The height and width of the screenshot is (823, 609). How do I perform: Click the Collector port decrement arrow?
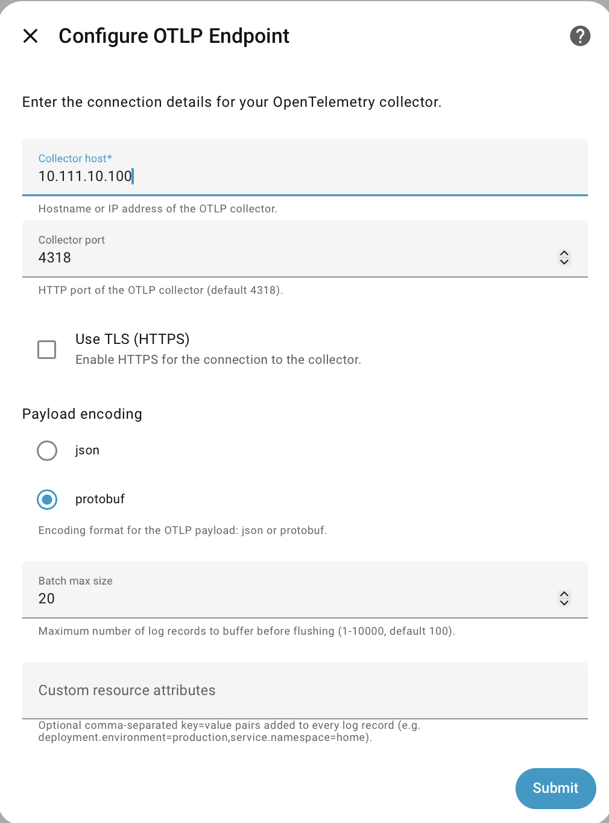click(x=564, y=262)
